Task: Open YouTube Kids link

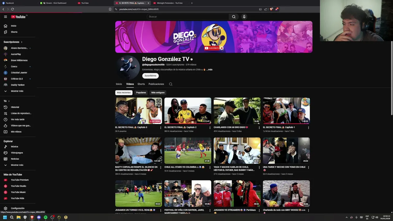Action: tap(18, 198)
